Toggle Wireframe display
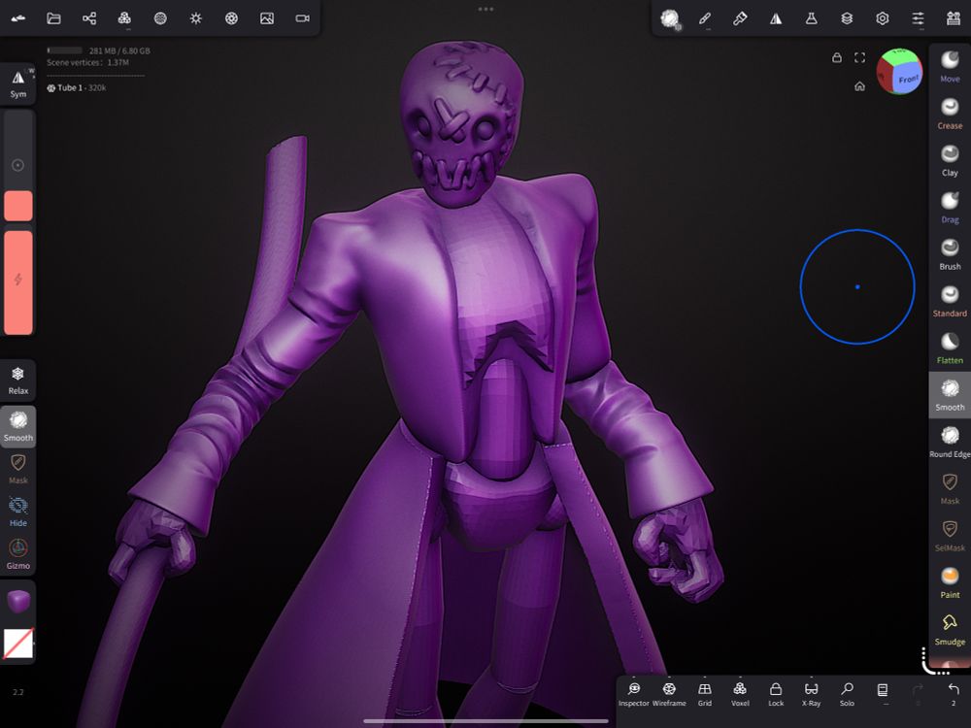971x728 pixels. pyautogui.click(x=669, y=694)
